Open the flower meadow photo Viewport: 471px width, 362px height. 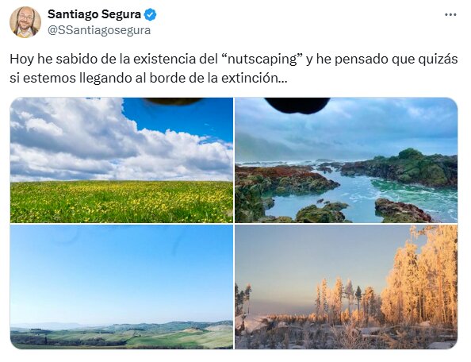(121, 160)
